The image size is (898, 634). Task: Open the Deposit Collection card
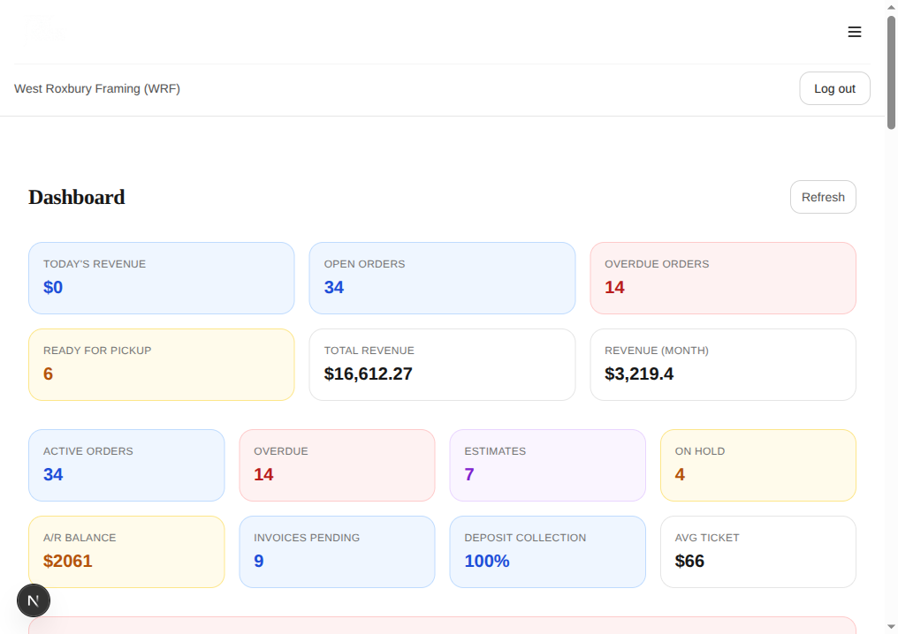(x=547, y=550)
